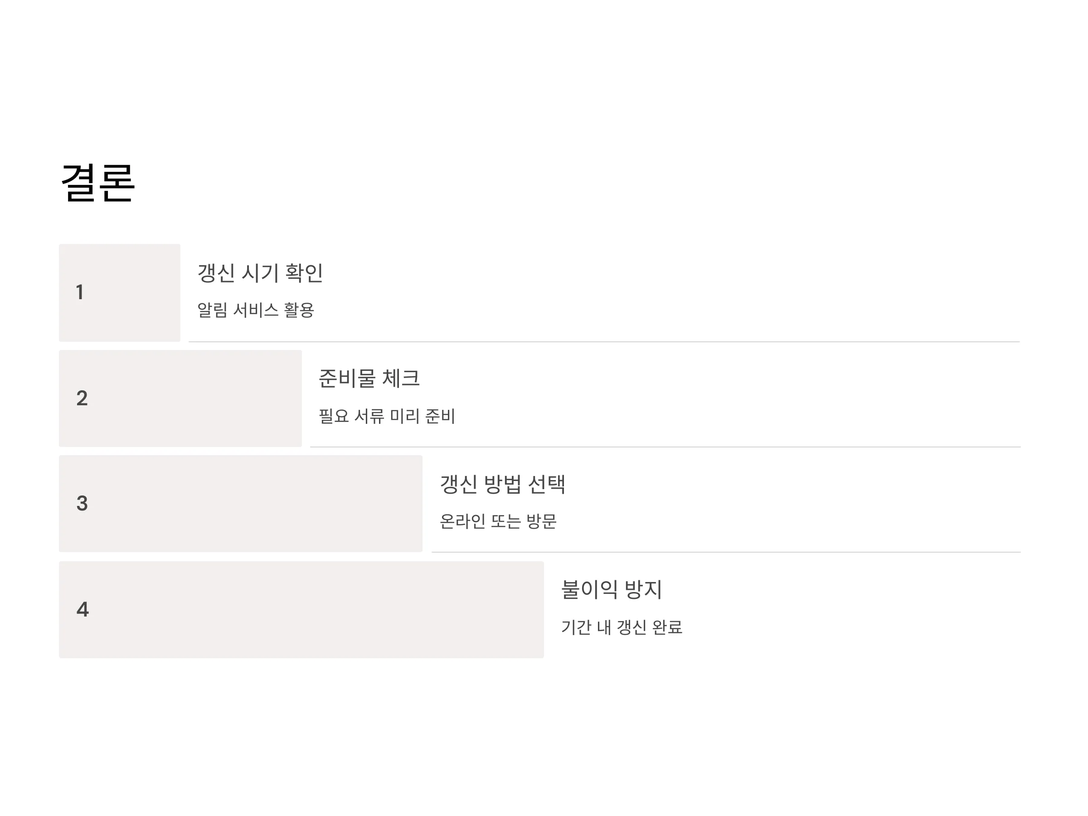
Task: Select the step 2 numbered block
Action: 180,398
